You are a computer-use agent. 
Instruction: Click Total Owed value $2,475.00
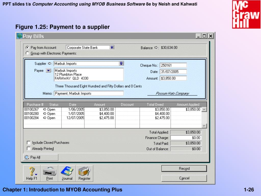point(162,118)
